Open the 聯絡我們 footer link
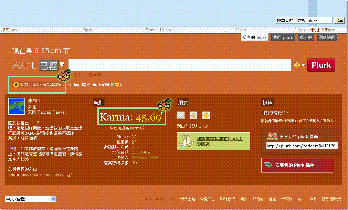The width and height of the screenshot is (348, 210). click(228, 199)
